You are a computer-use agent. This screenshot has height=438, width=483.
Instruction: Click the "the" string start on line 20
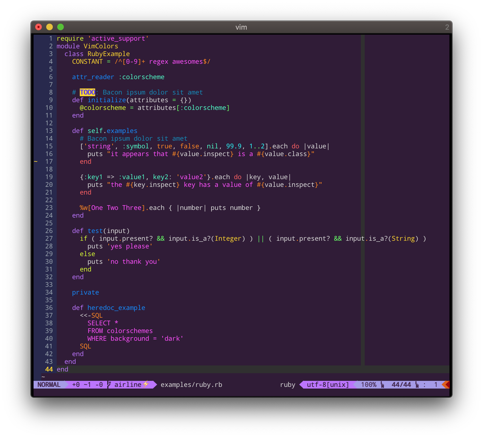pos(114,185)
